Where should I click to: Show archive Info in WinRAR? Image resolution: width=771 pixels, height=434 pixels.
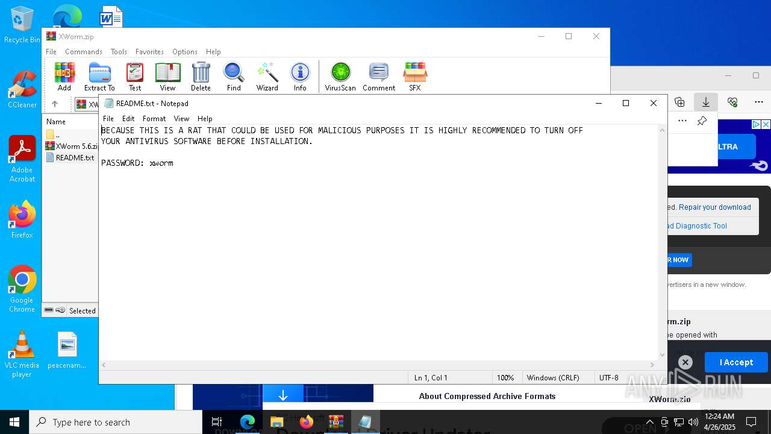300,77
